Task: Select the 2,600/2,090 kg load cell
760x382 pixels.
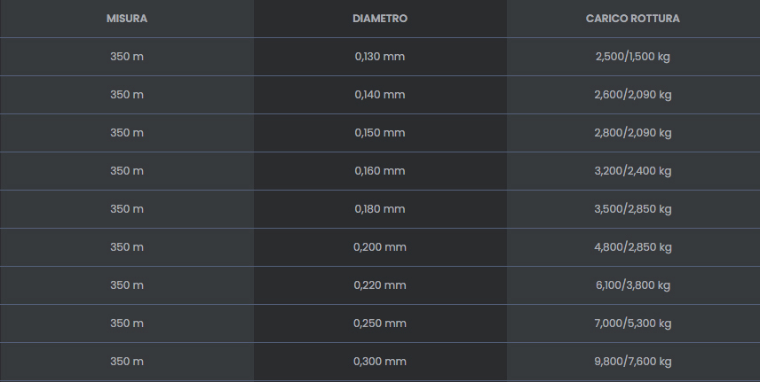Action: tap(633, 95)
